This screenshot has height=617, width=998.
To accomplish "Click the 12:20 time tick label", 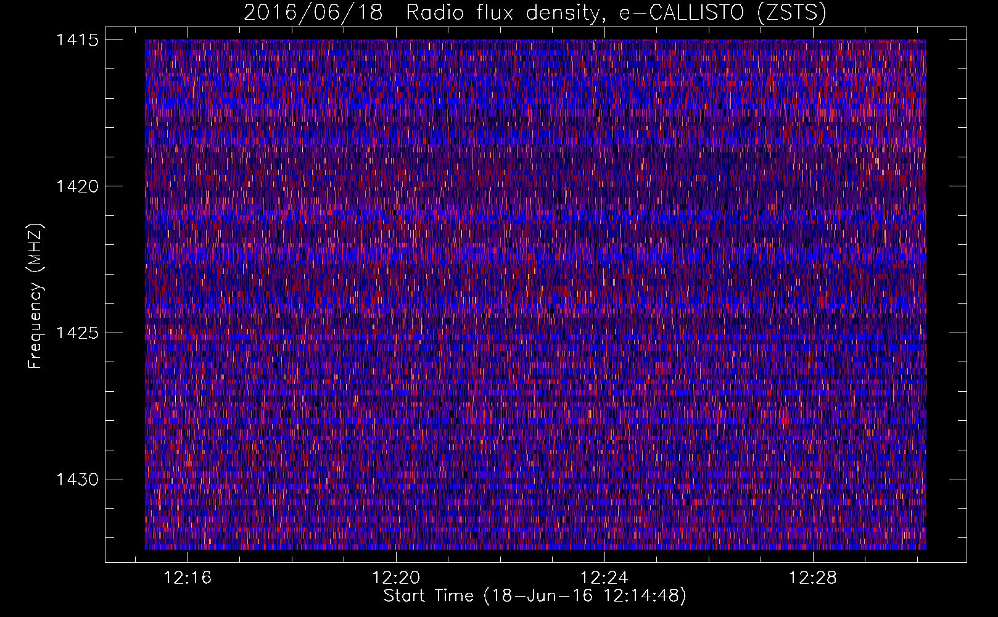I will click(396, 578).
